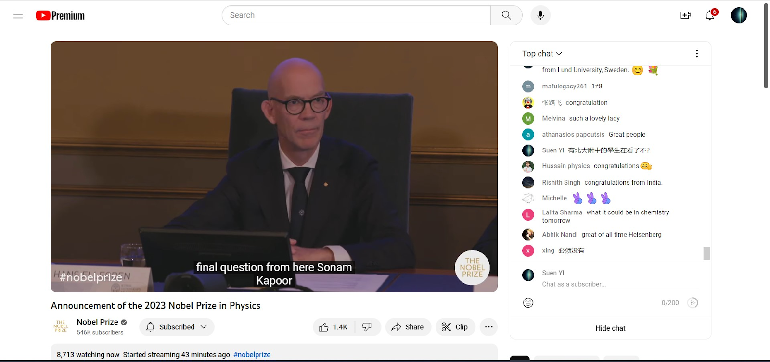
Task: Click the YouTube Premium logo
Action: pos(60,16)
